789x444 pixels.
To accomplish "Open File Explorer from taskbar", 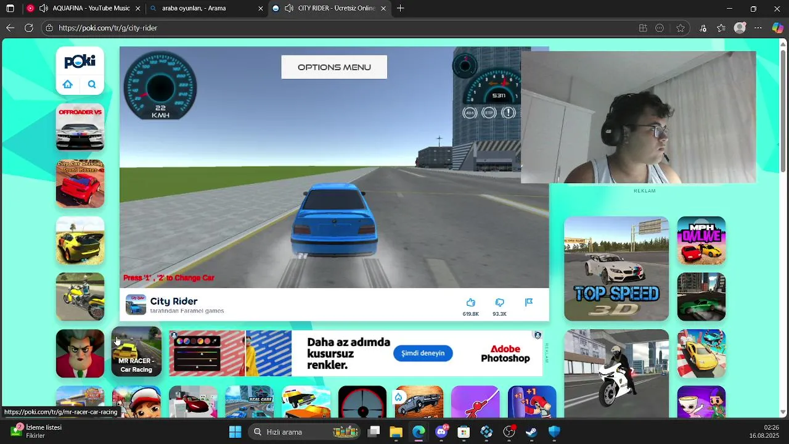I will (396, 432).
